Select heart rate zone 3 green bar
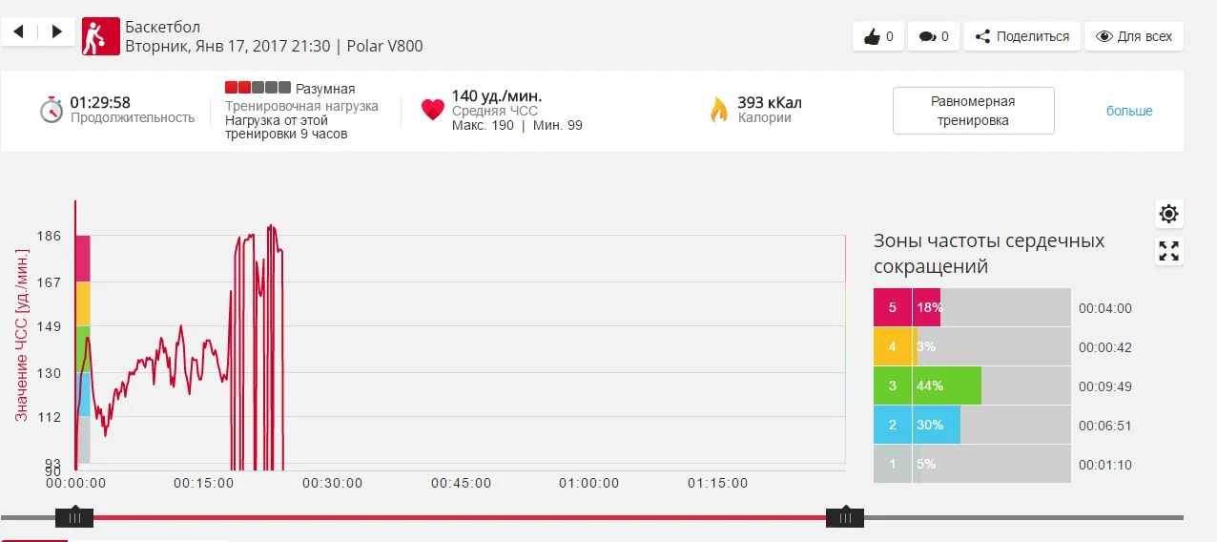Viewport: 1217px width, 542px height. coord(946,386)
